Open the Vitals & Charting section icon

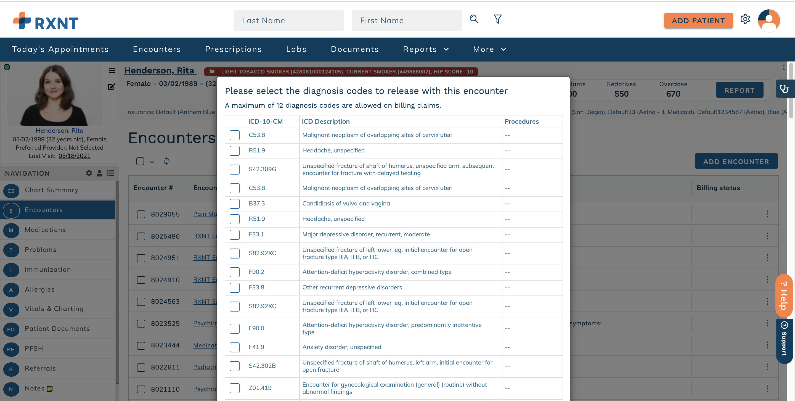tap(11, 309)
